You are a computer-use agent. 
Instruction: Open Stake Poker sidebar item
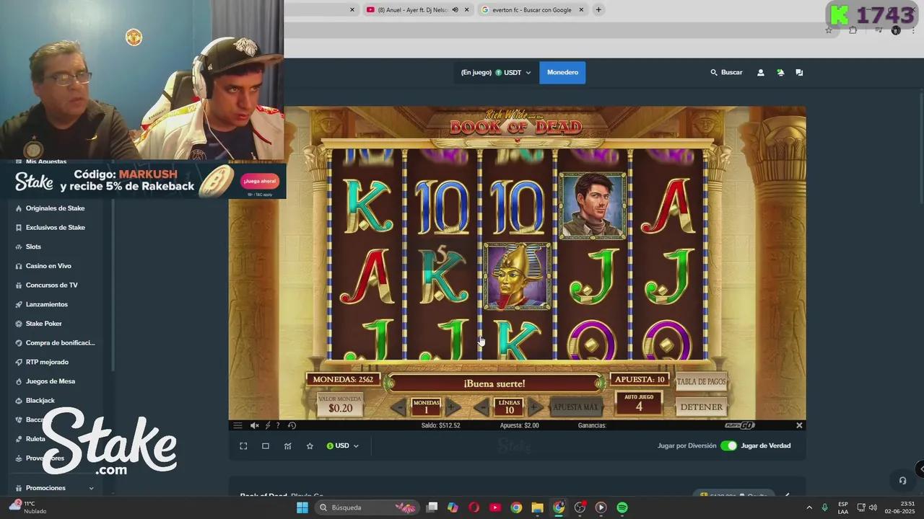44,324
